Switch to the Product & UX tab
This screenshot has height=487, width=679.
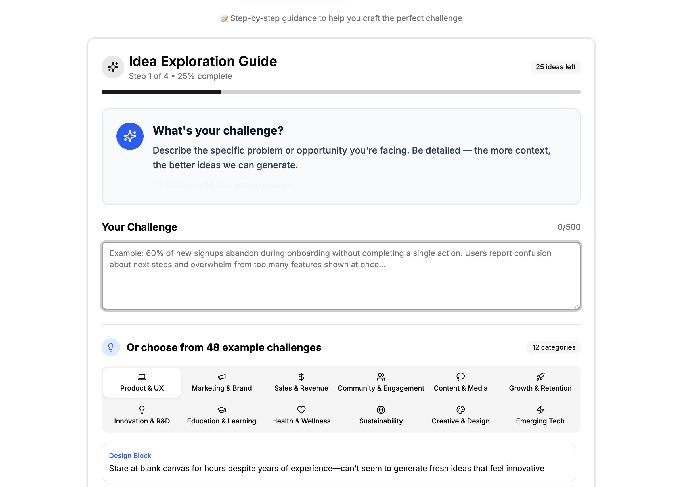142,383
